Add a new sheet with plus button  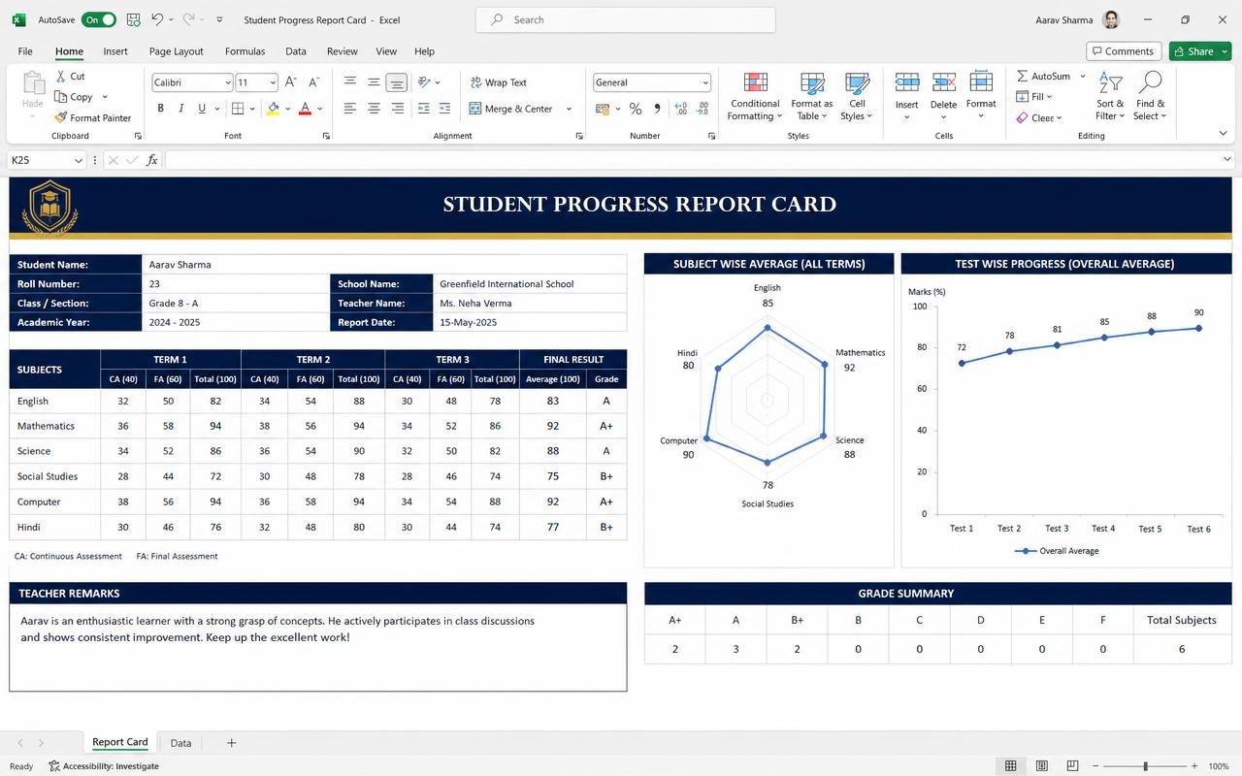point(231,743)
